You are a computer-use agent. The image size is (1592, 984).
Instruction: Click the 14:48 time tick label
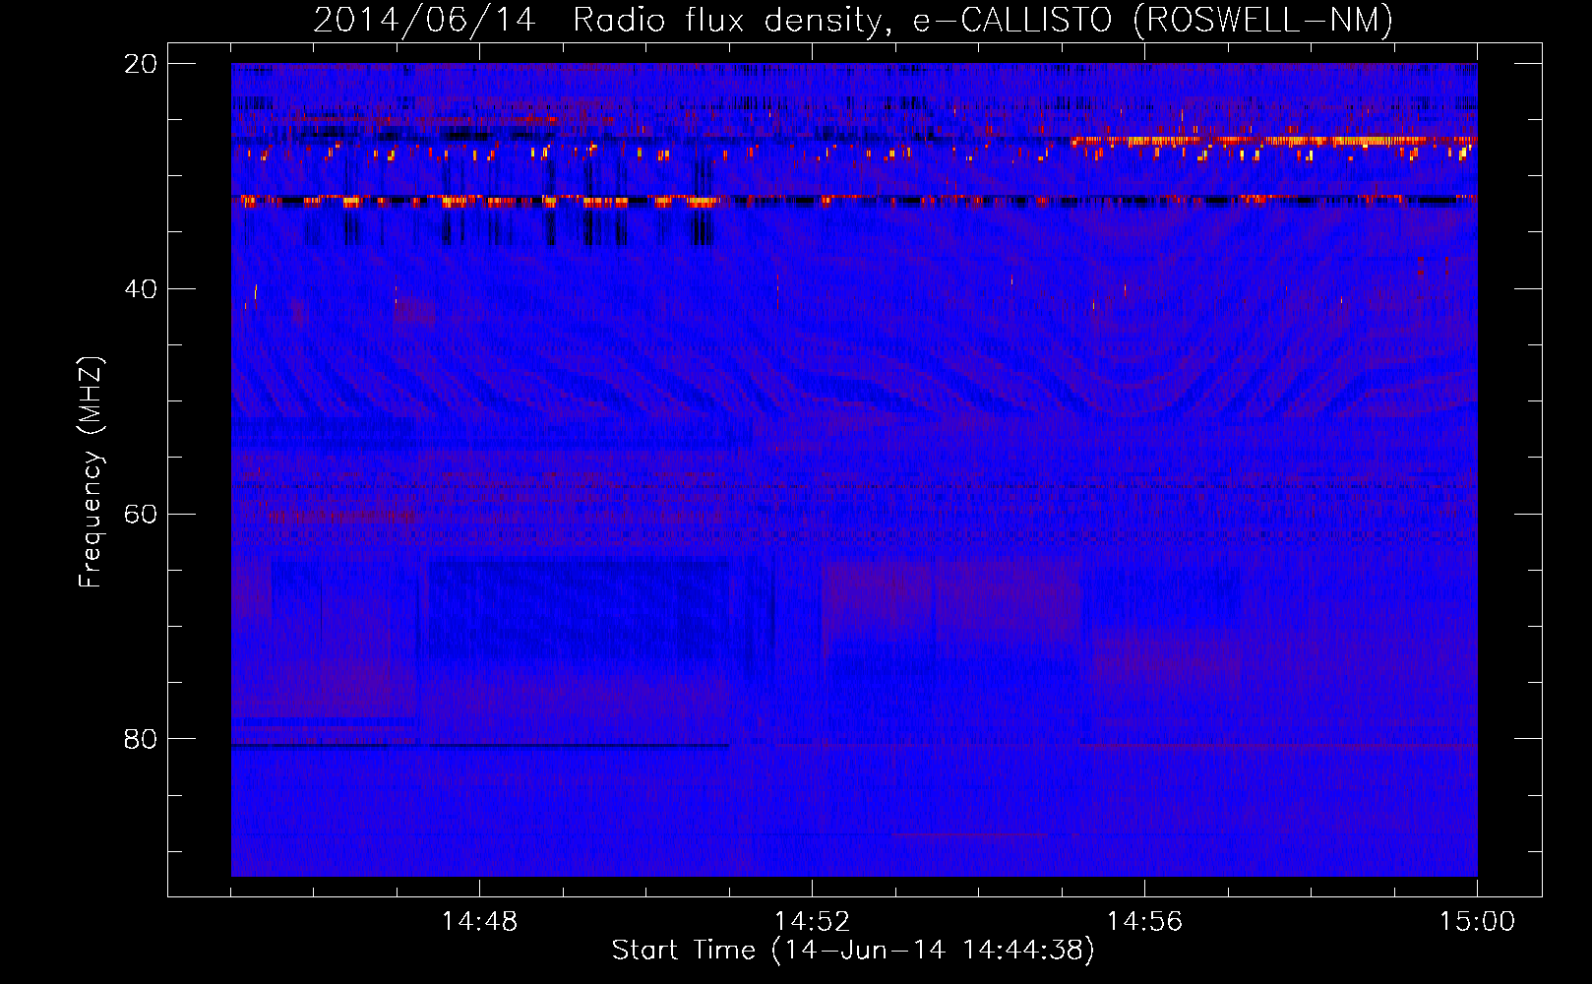[479, 922]
